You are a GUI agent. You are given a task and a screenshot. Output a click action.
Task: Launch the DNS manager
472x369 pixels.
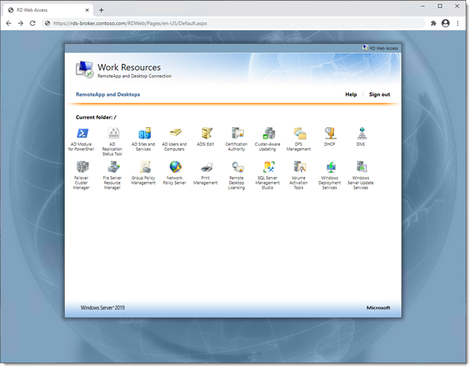tap(361, 136)
